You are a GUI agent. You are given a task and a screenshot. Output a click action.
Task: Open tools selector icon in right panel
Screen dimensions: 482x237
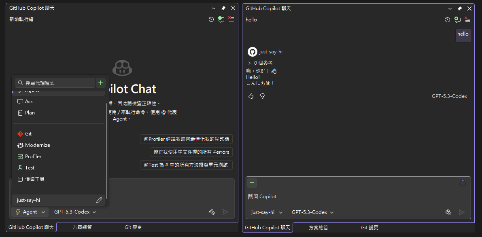pos(448,212)
